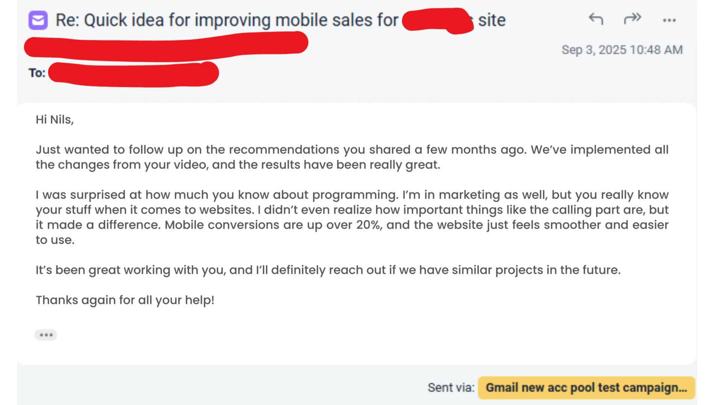This screenshot has width=718, height=405.
Task: Open the Gmail new acc pool test campaign tag
Action: [x=586, y=388]
